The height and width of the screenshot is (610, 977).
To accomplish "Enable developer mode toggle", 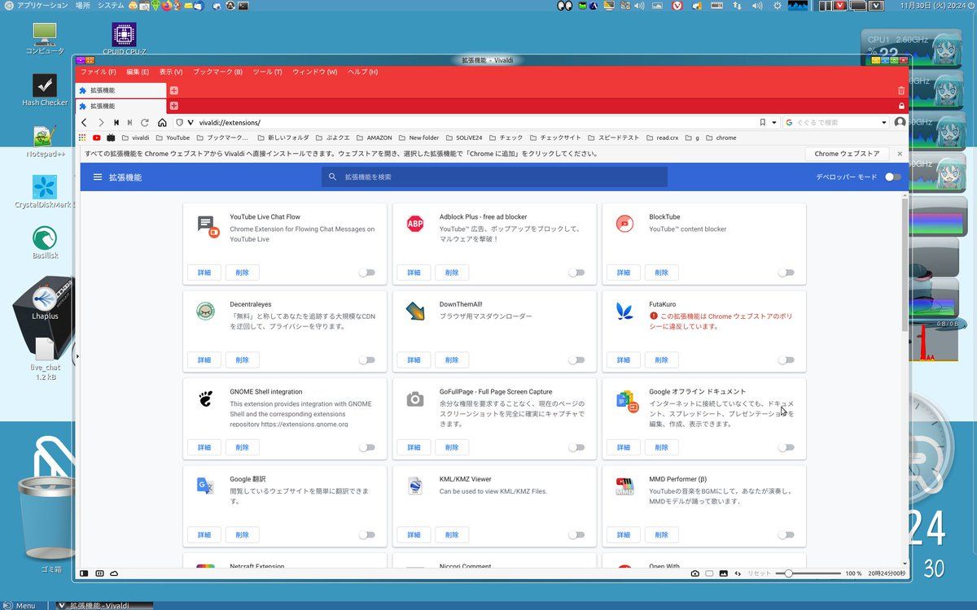I will [x=893, y=176].
